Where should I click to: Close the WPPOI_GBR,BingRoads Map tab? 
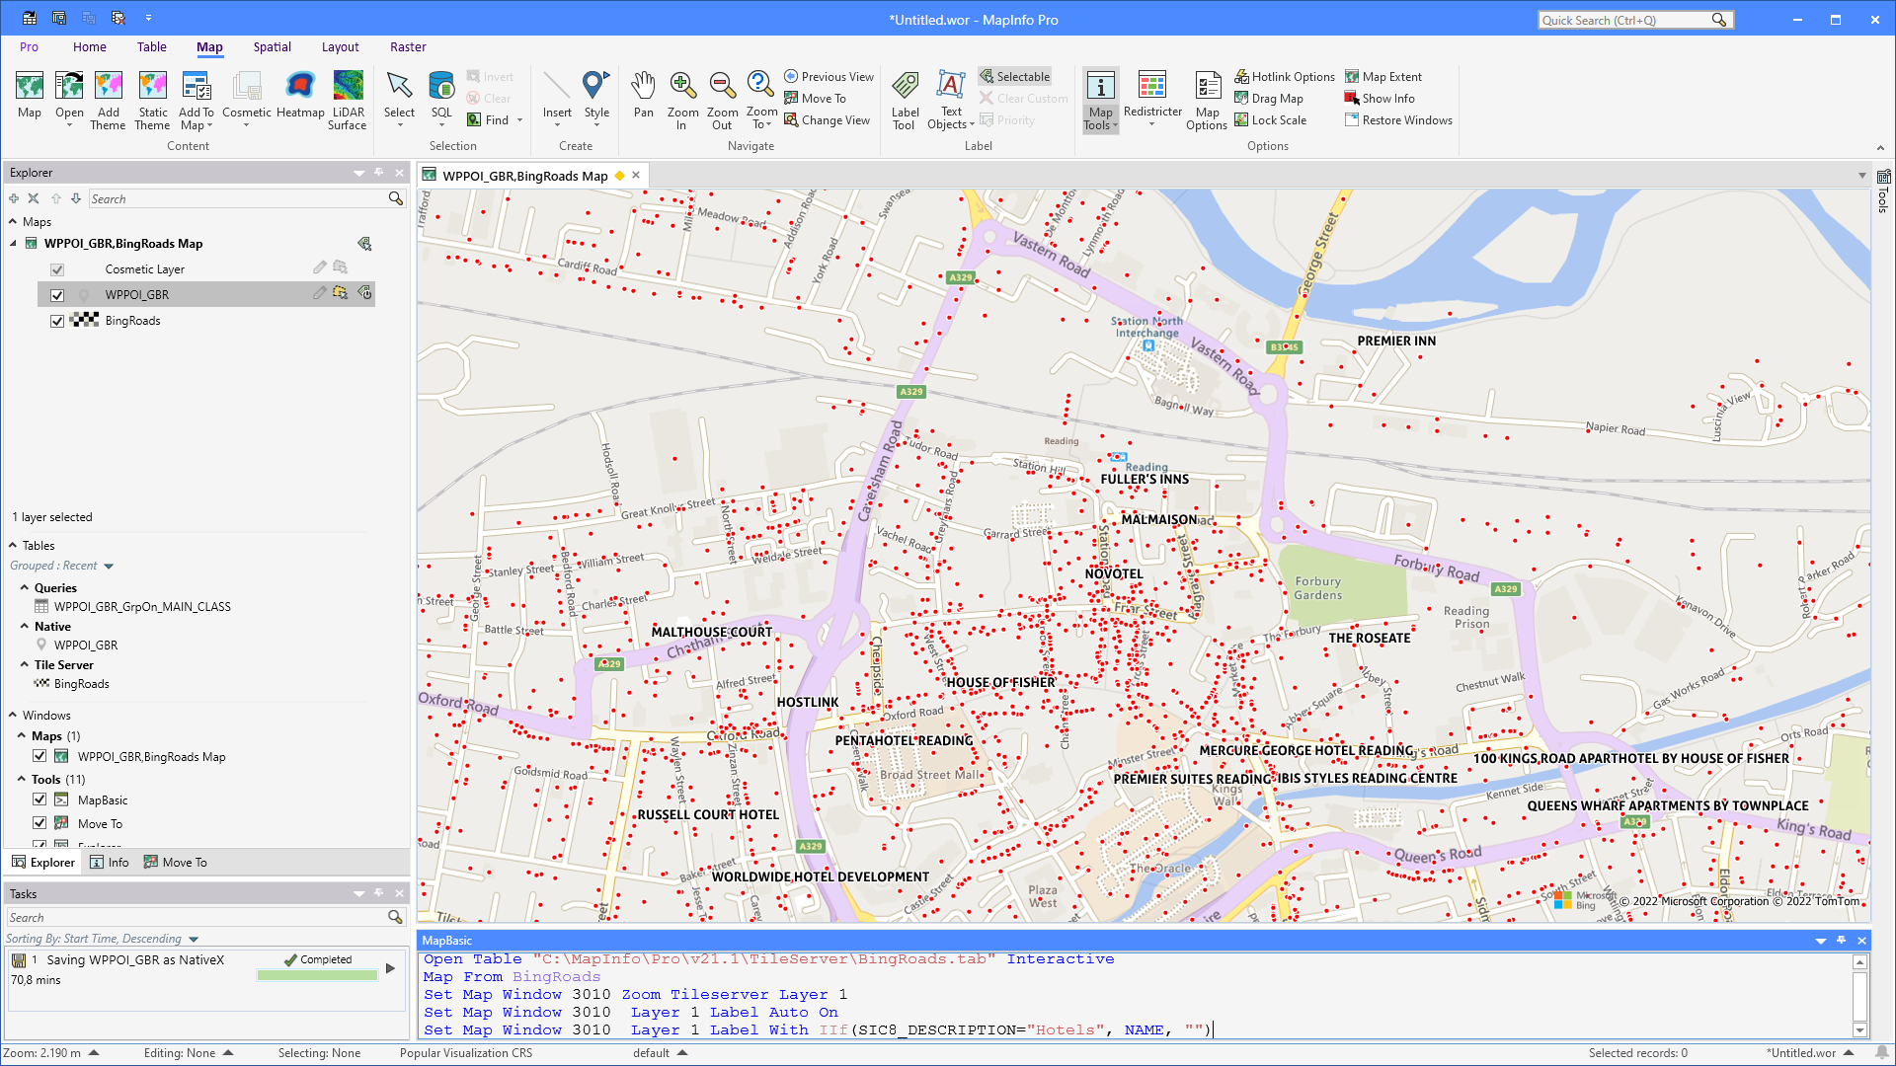[x=636, y=175]
